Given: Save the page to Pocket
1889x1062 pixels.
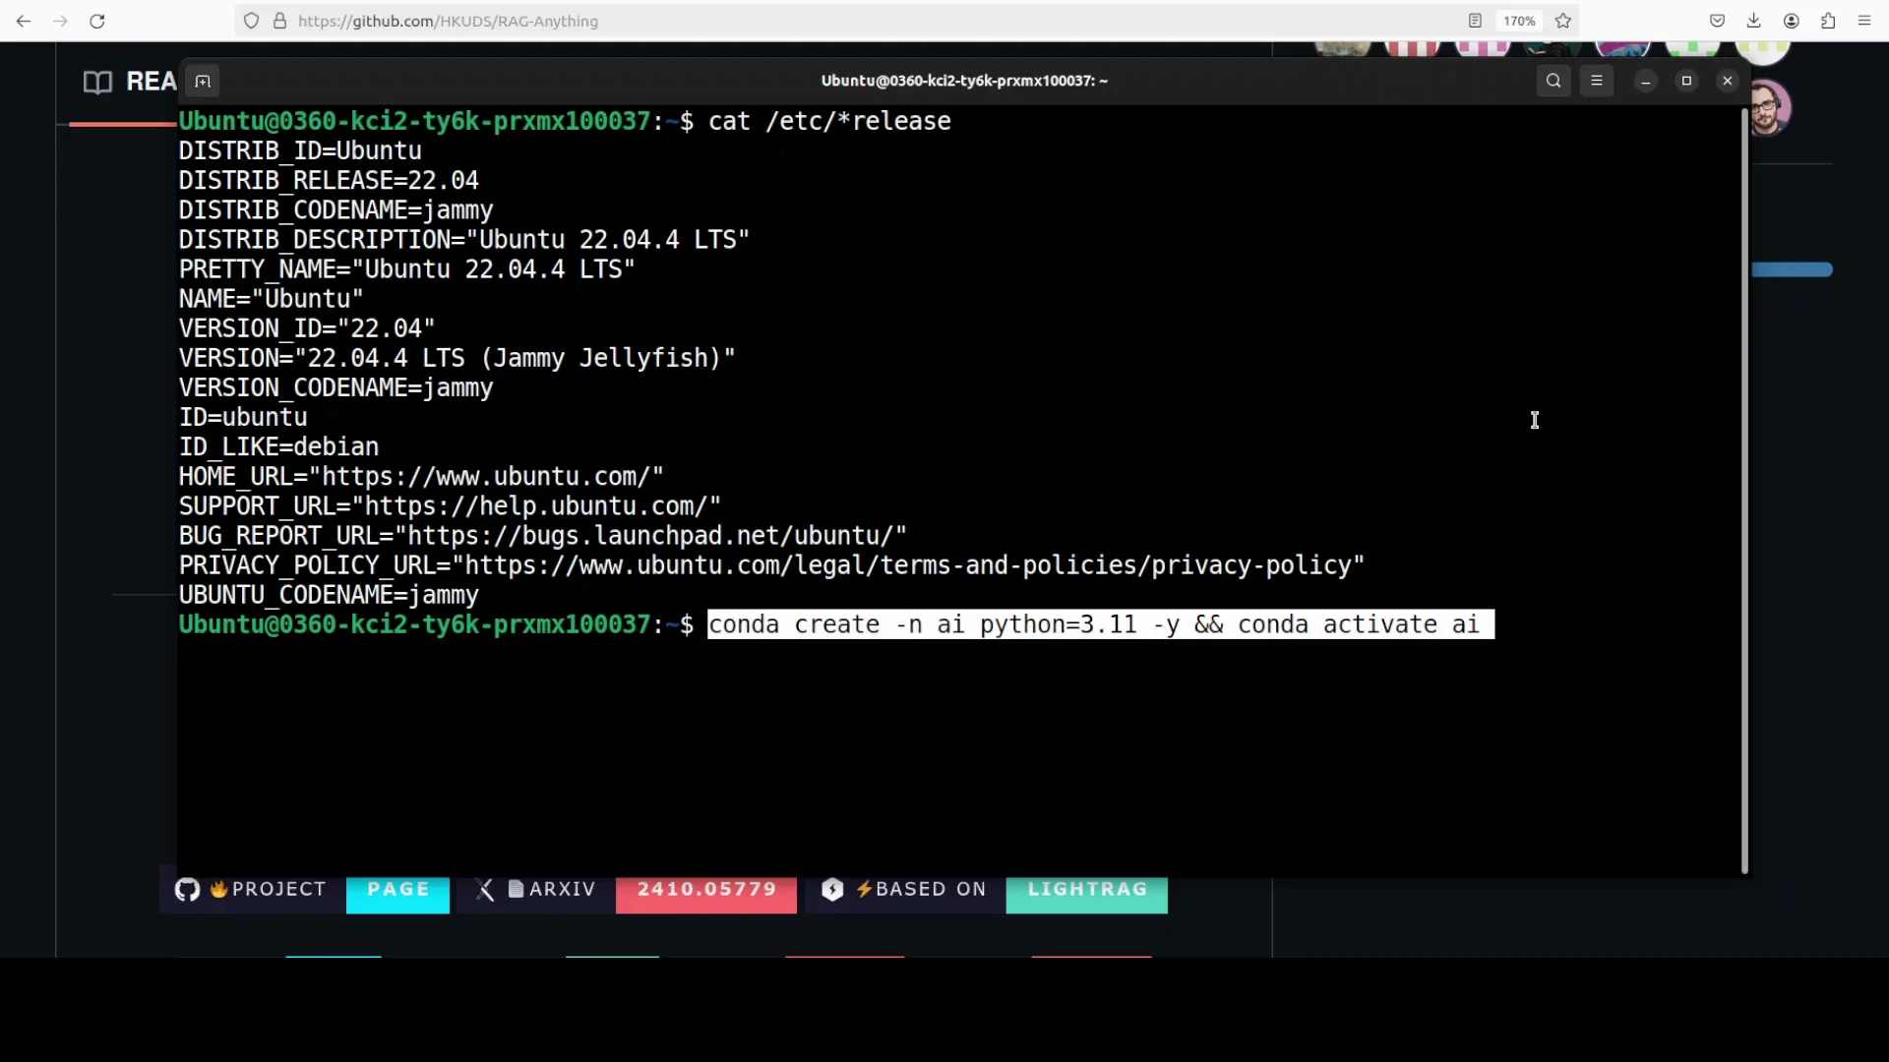Looking at the screenshot, I should 1717,21.
